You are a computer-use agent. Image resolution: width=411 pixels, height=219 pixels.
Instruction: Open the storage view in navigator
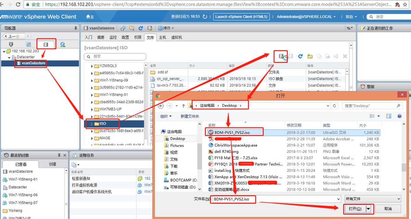[x=46, y=44]
